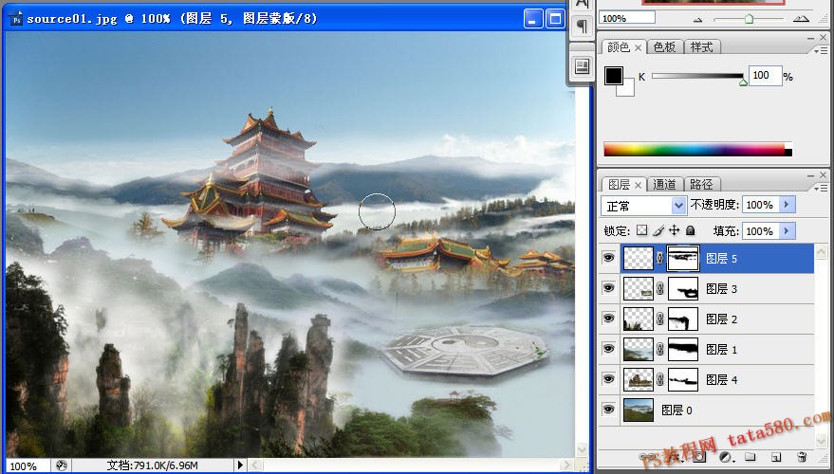Open the Character panel icon in the dock
The image size is (834, 474).
[x=583, y=5]
